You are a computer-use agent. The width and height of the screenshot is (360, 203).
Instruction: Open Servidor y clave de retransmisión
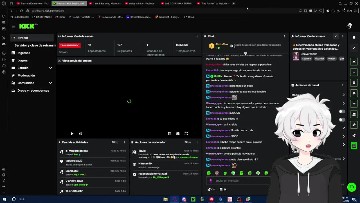point(35,45)
